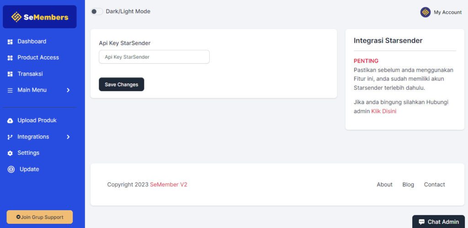Screen dimensions: 468x228
Task: Click the Integrations branch icon
Action: point(10,137)
